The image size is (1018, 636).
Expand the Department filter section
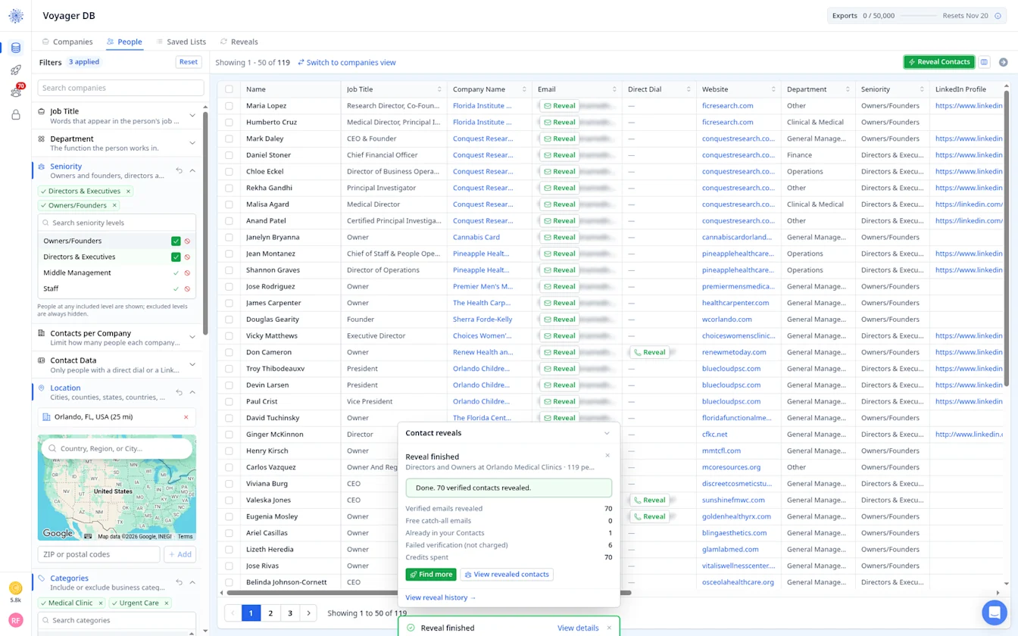(192, 143)
